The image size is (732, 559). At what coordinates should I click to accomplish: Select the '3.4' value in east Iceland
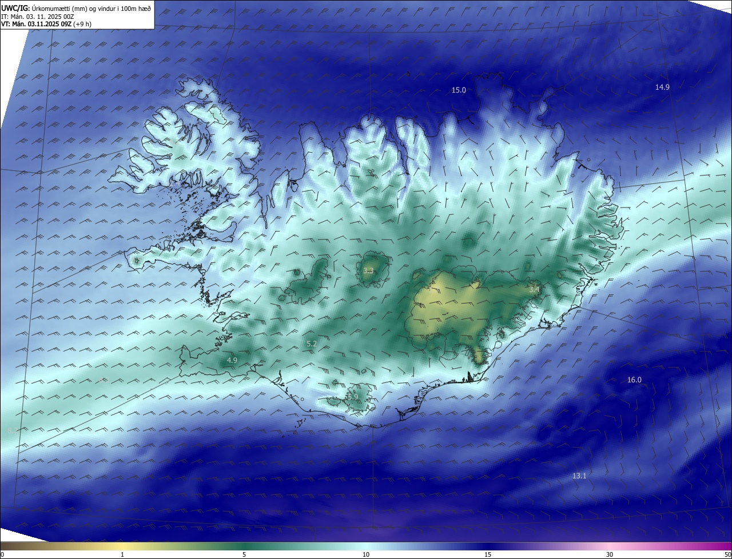[x=534, y=290]
